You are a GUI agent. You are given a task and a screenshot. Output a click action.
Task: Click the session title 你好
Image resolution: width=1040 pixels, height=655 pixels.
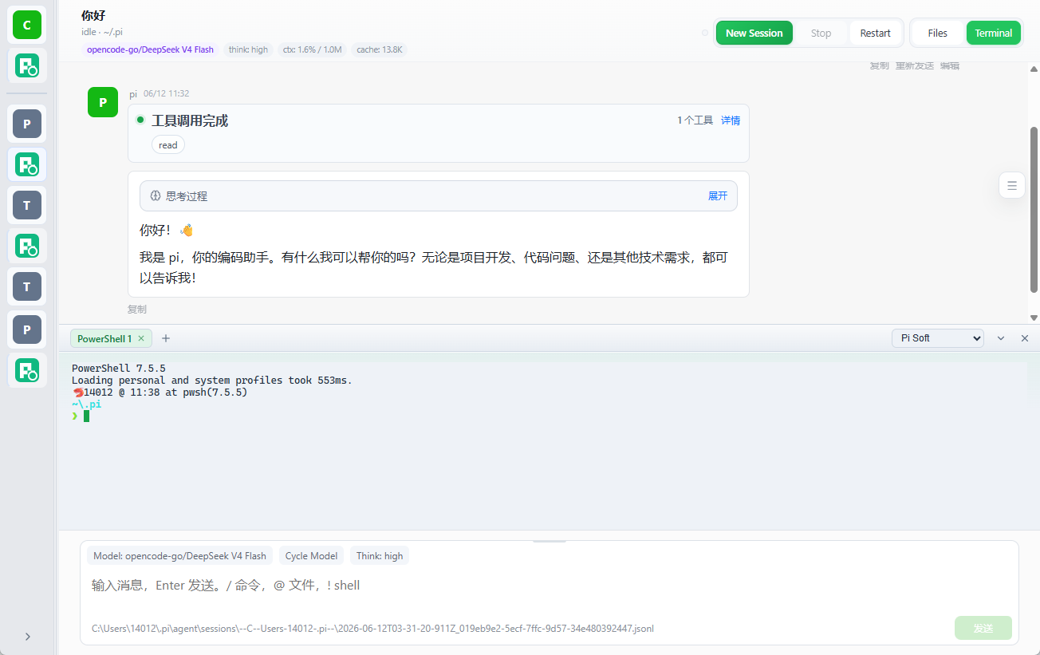click(x=93, y=15)
